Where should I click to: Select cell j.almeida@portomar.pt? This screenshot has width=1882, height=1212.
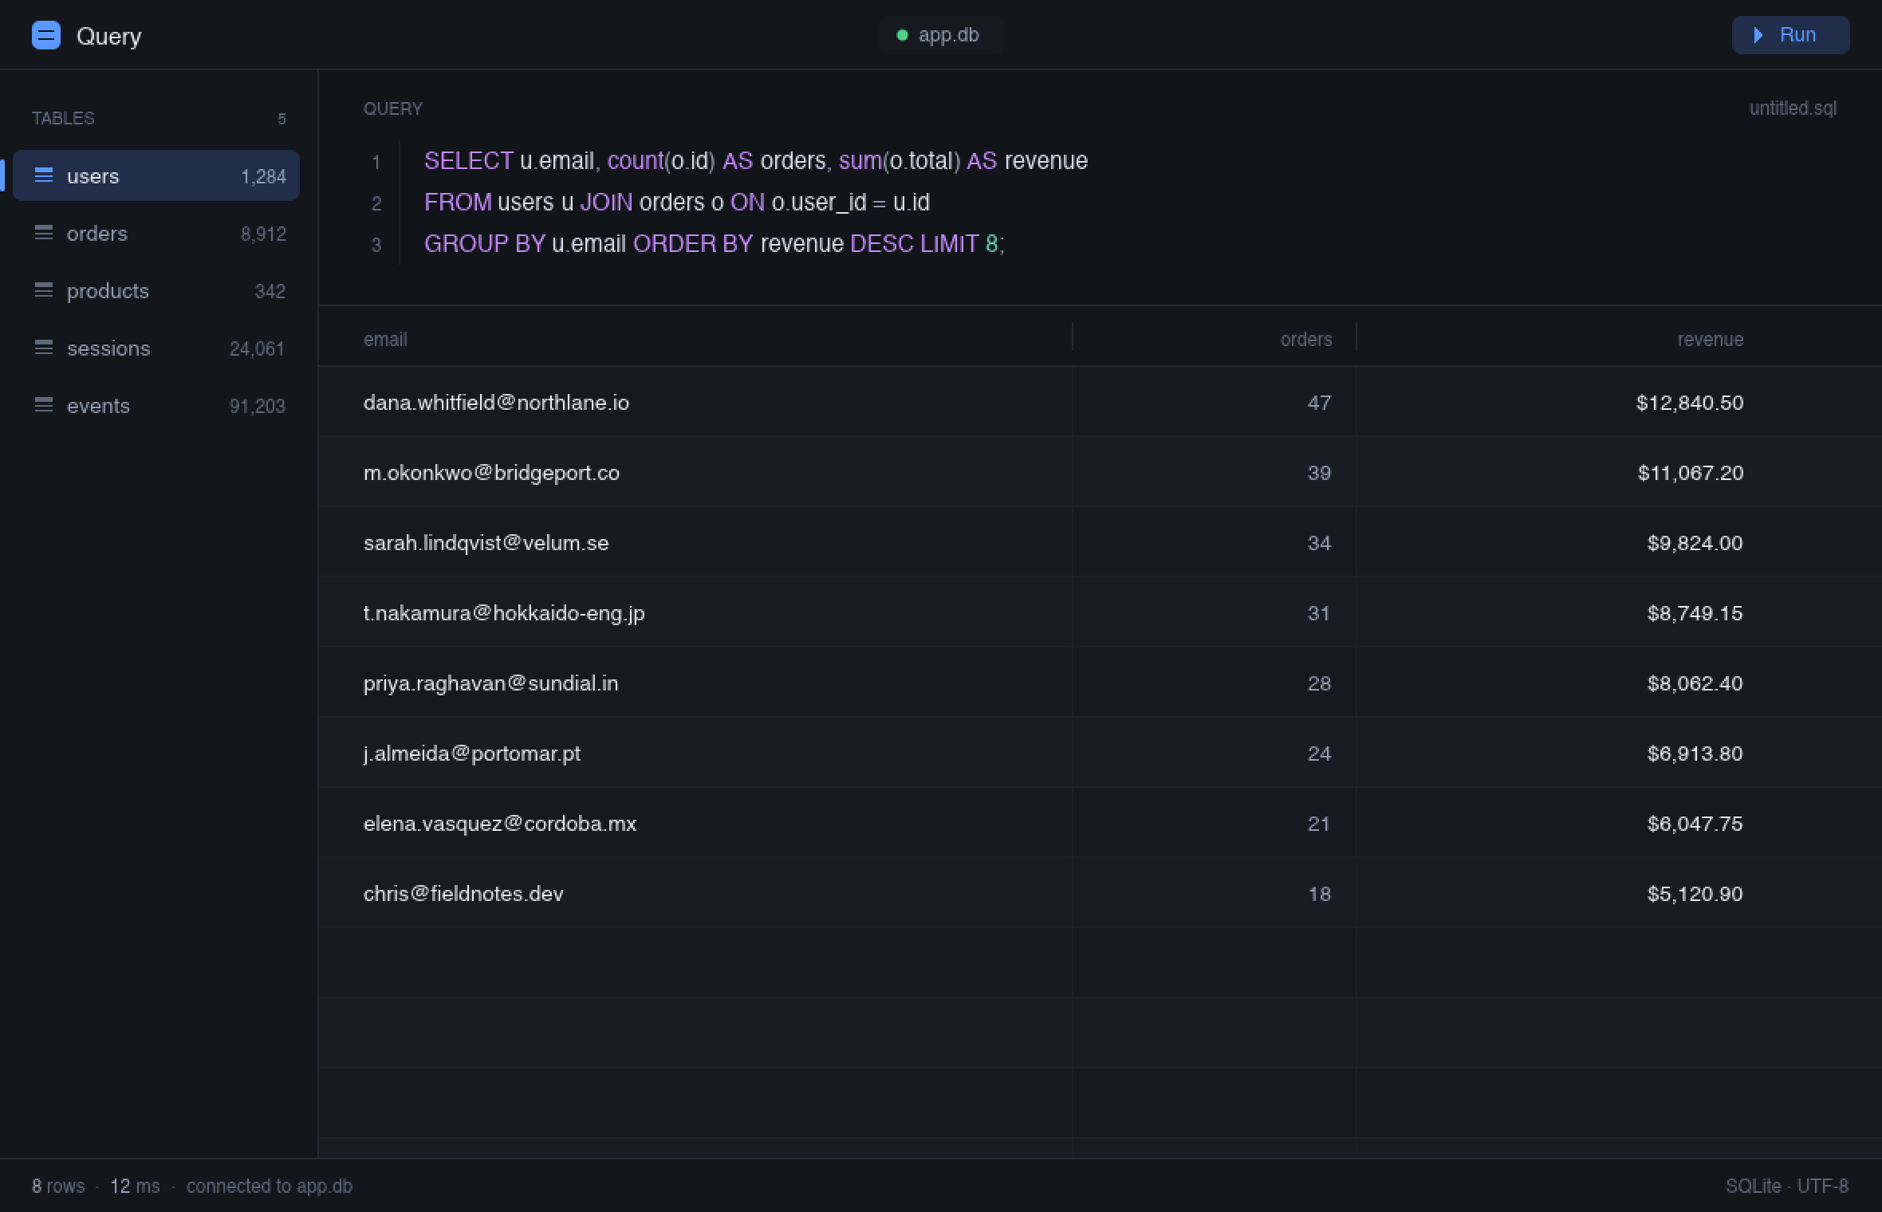coord(472,754)
